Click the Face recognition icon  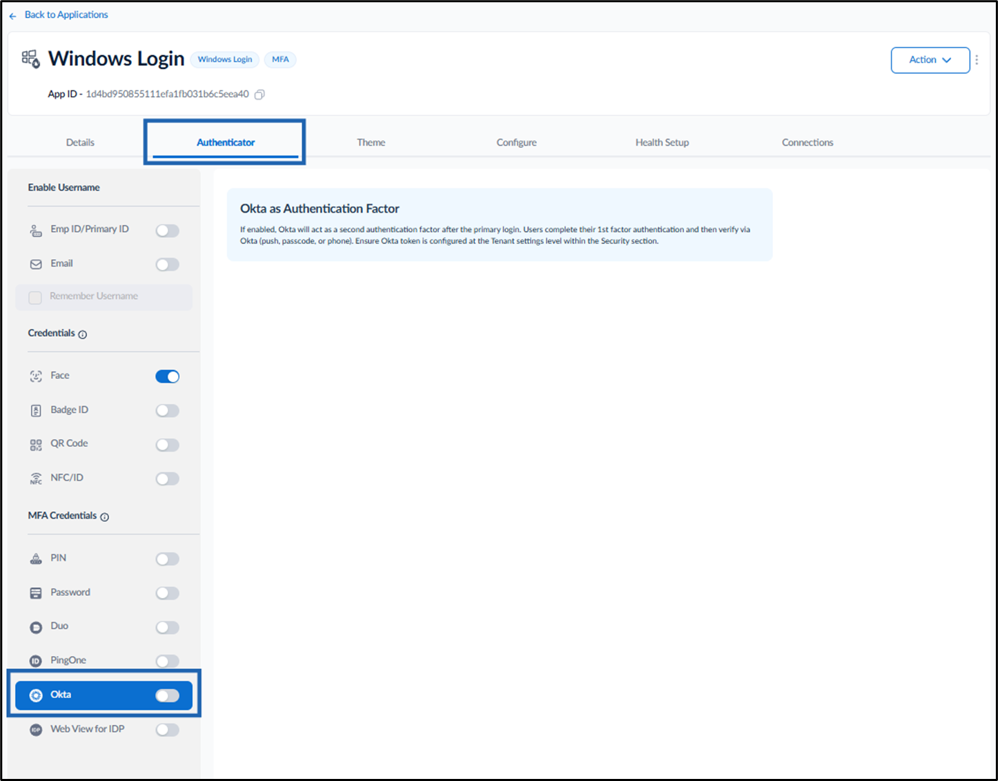36,376
